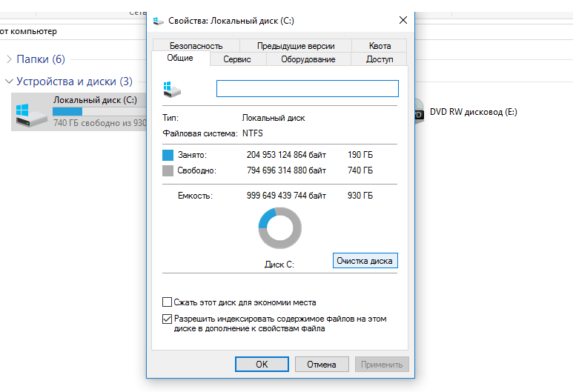Click the 999 649 439 744 байт capacity value
The height and width of the screenshot is (392, 573).
coord(286,196)
